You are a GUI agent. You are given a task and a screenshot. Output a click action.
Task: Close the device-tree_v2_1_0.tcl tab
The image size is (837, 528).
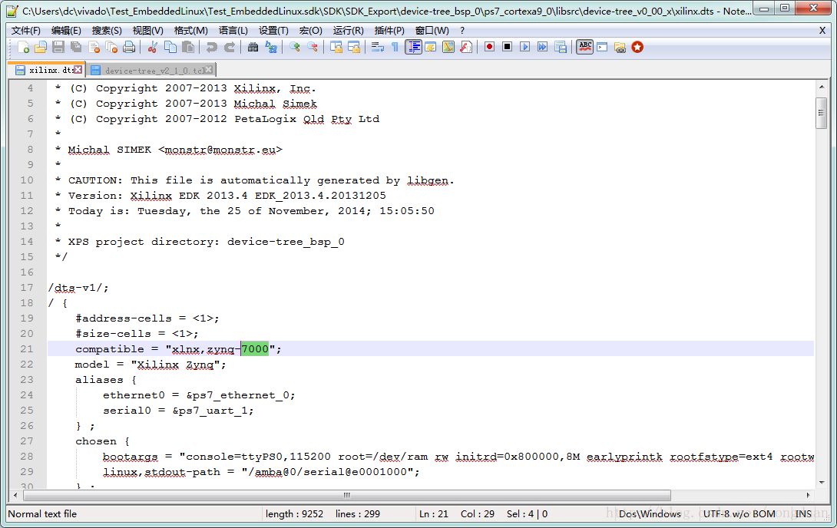pyautogui.click(x=209, y=69)
